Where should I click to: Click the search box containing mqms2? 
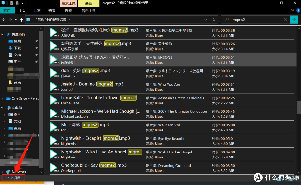255,20
